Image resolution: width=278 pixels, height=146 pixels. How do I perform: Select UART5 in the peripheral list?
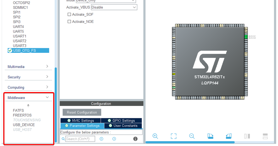pyautogui.click(x=18, y=31)
